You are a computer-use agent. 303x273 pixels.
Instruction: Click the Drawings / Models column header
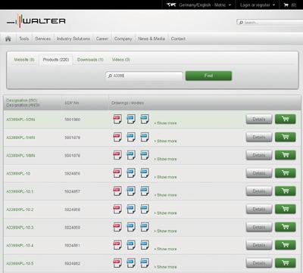(128, 103)
